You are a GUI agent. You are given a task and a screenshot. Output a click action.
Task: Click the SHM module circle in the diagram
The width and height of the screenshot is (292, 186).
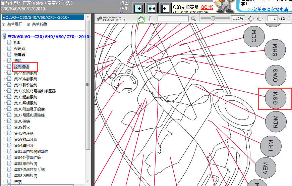coord(275,50)
